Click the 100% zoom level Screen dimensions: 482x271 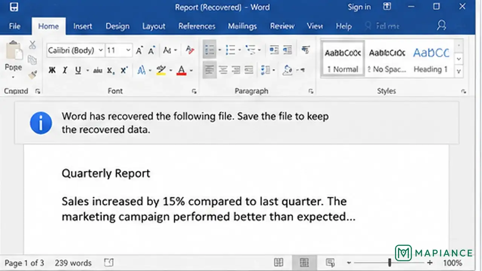[452, 263]
